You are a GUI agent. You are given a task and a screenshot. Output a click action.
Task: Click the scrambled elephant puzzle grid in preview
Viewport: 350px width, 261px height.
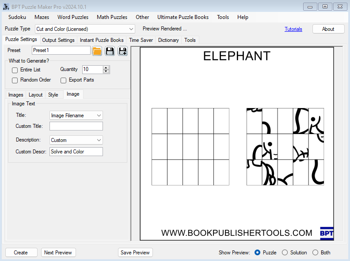[285, 146]
